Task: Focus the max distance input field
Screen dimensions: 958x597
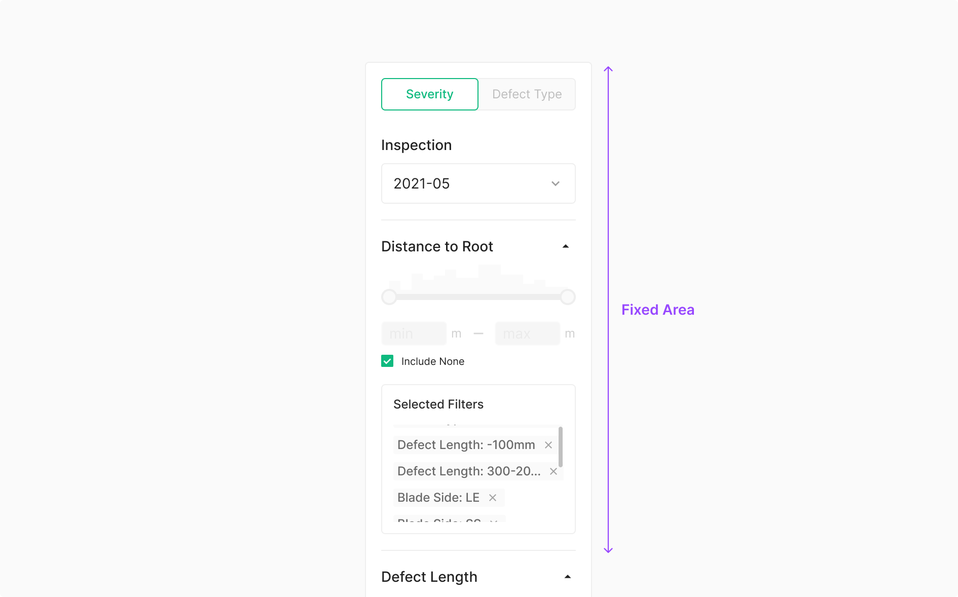Action: [x=527, y=333]
